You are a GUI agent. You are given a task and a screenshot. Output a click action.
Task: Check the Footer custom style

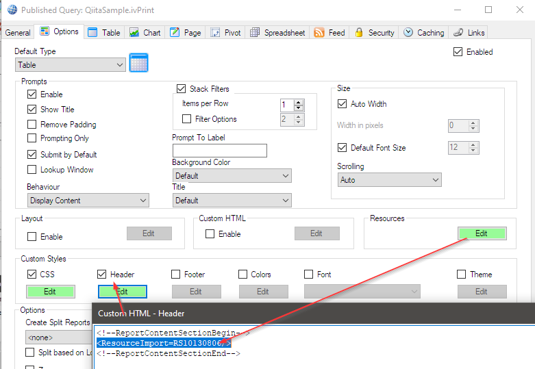click(176, 275)
